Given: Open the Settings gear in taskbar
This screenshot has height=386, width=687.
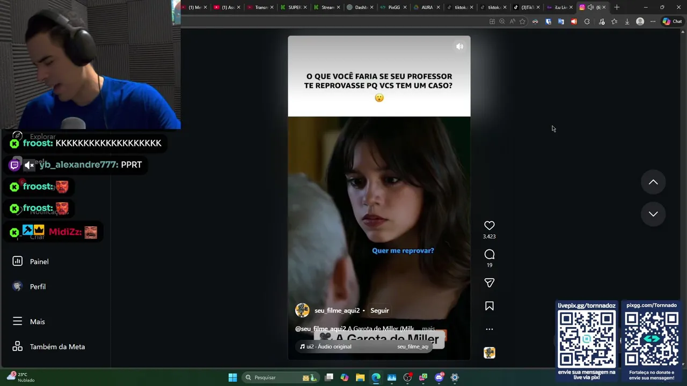Looking at the screenshot, I should [x=455, y=377].
